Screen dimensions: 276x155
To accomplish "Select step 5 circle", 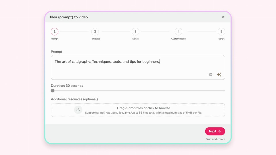I will (221, 32).
